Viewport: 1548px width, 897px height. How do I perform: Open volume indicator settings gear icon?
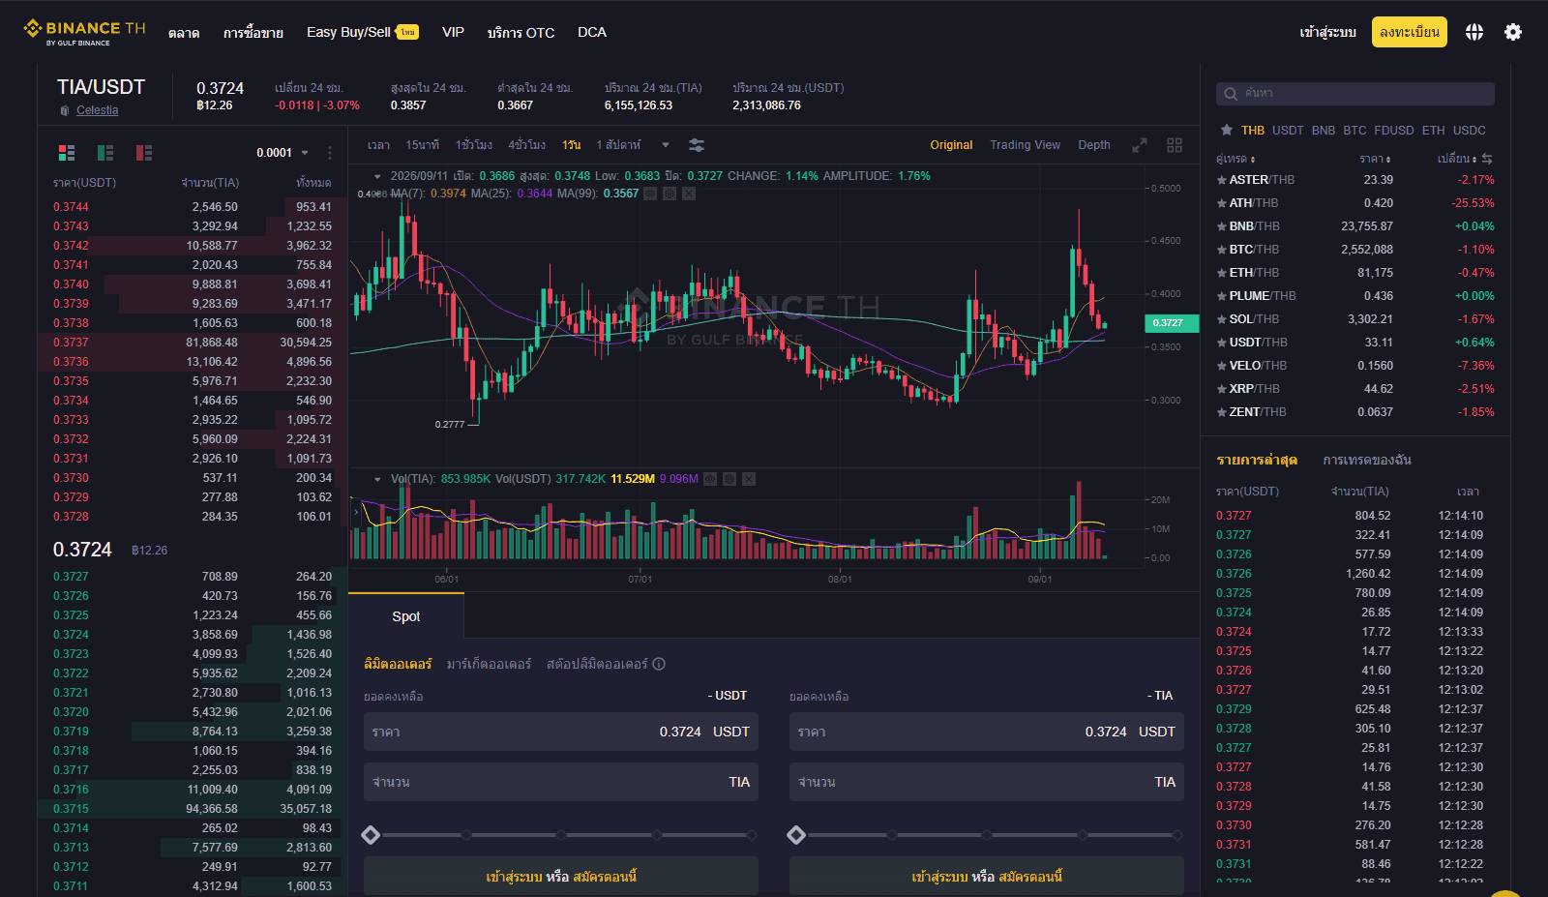(729, 479)
